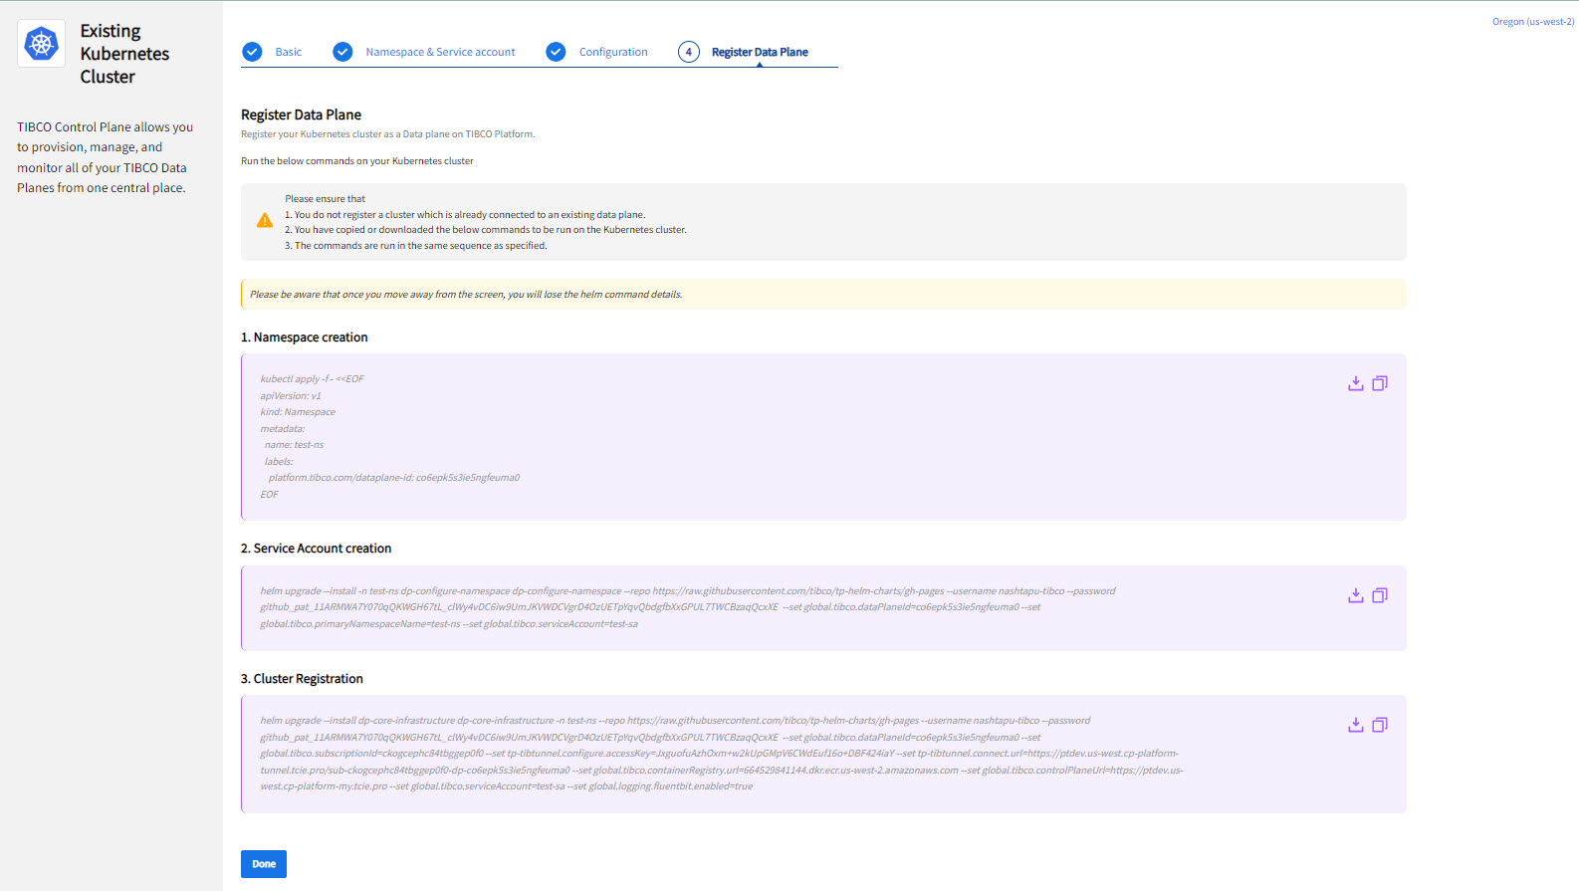Click the Register Data Plane page heading
Screen dimensions: 1579x891
tap(302, 114)
